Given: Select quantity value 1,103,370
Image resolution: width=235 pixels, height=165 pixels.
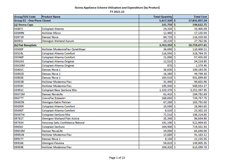Looking at the screenshot, I should point(156,90).
